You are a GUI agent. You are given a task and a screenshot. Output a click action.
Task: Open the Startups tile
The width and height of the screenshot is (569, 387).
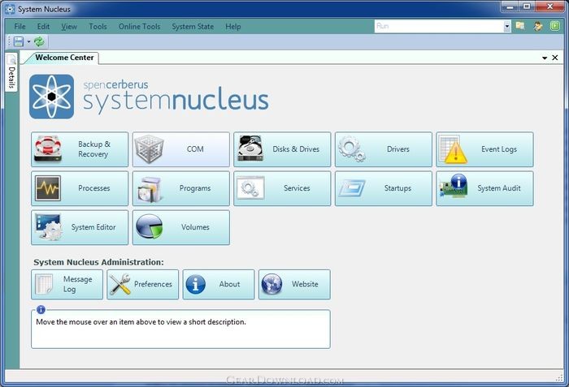(383, 188)
